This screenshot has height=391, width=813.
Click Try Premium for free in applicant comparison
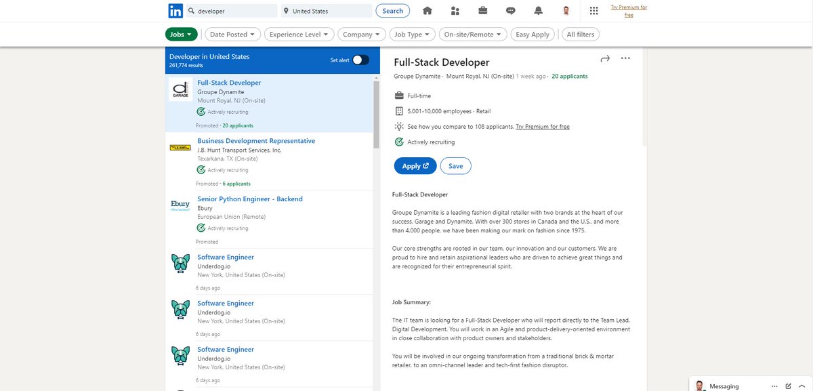click(x=543, y=127)
